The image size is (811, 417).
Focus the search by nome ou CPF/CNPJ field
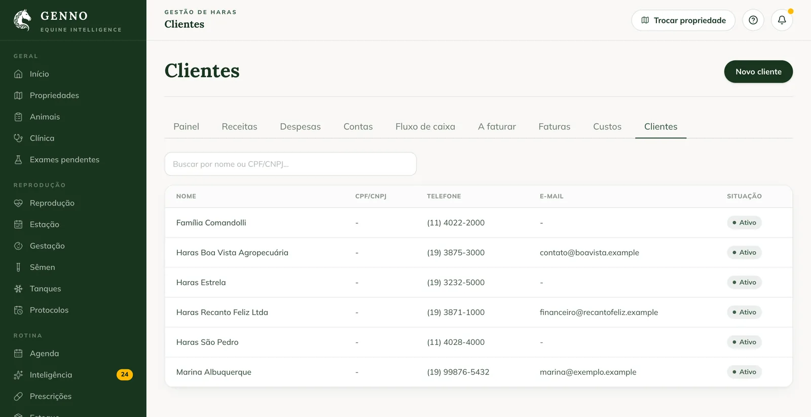point(290,164)
